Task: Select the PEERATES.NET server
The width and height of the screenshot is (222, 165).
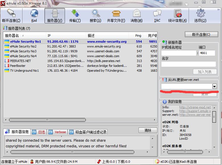Action: tap(80, 61)
